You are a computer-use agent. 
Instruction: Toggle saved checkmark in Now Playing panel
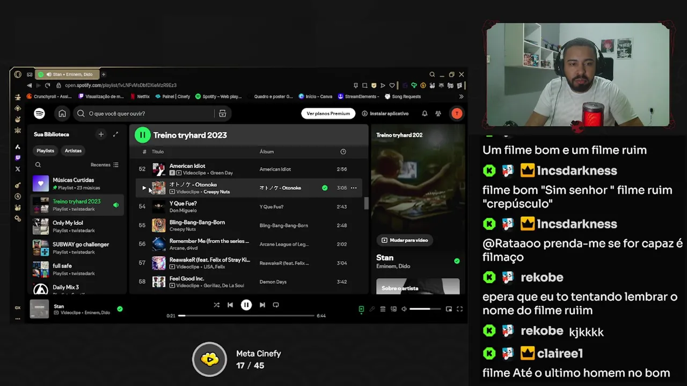457,261
